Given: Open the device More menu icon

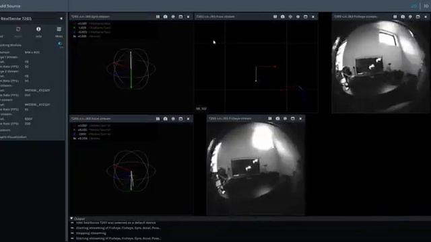Looking at the screenshot, I should pyautogui.click(x=59, y=29).
